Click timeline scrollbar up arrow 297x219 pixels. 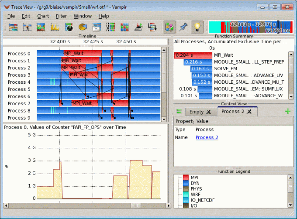coord(164,50)
